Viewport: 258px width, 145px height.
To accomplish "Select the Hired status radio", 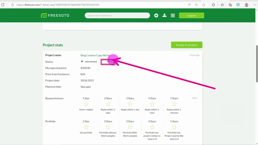I will tap(104, 61).
